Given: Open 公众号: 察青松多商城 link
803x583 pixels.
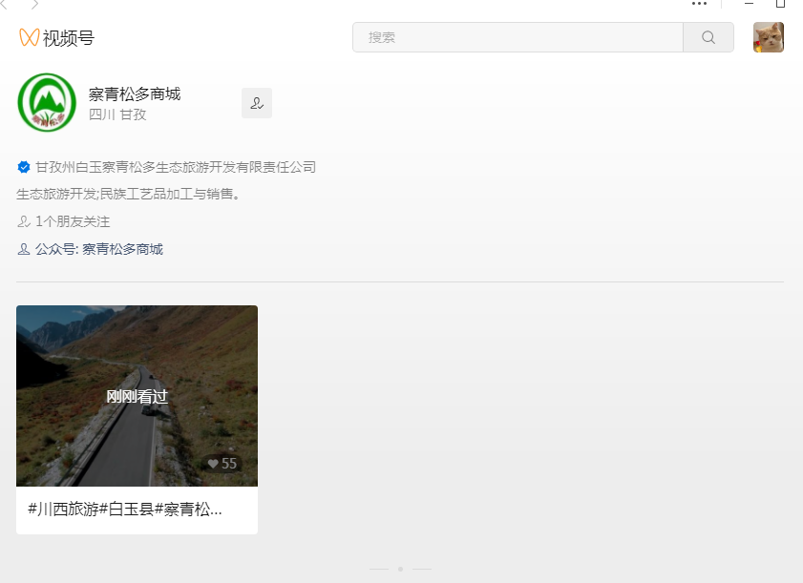Looking at the screenshot, I should 99,249.
